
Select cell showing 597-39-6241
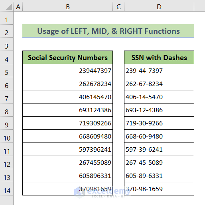point(159,149)
